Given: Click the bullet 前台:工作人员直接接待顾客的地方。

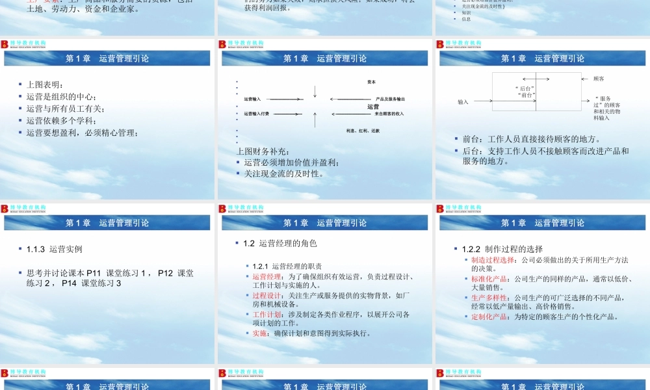Looking at the screenshot, I should (x=532, y=139).
